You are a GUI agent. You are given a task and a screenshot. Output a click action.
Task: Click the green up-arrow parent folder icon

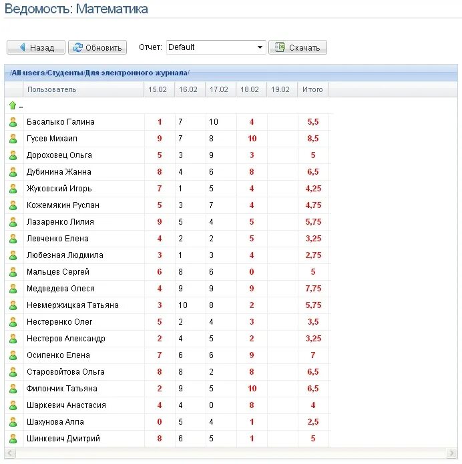(13, 105)
